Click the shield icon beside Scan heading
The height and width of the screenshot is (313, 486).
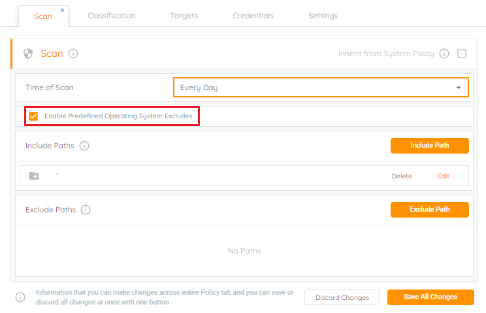(x=28, y=54)
